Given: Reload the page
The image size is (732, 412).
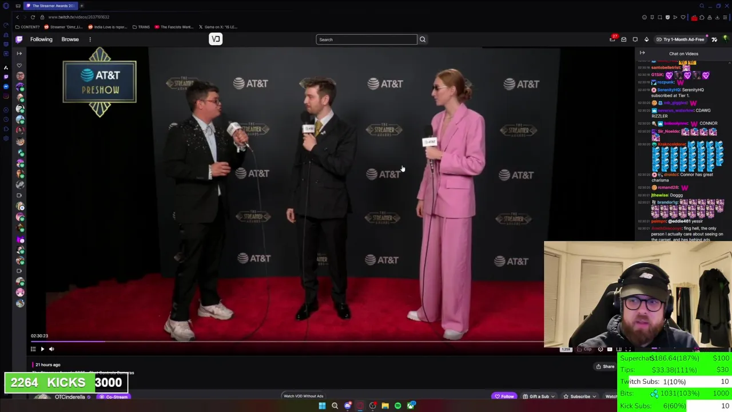Looking at the screenshot, I should coord(33,17).
